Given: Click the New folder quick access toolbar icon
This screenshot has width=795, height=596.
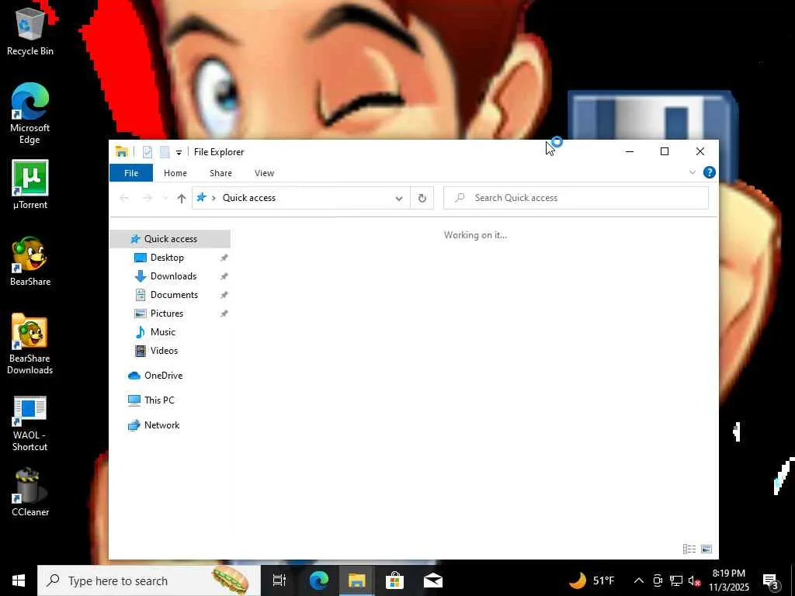Looking at the screenshot, I should pyautogui.click(x=165, y=151).
